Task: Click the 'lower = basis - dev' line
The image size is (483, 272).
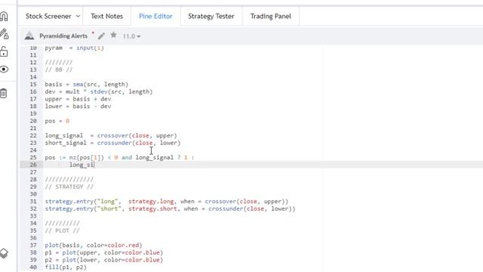Action: click(78, 107)
